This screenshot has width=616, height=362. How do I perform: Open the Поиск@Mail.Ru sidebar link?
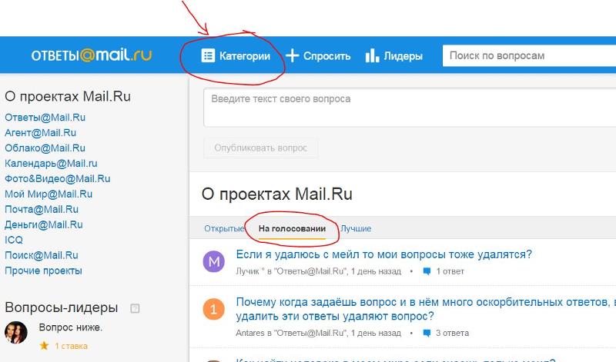(42, 255)
